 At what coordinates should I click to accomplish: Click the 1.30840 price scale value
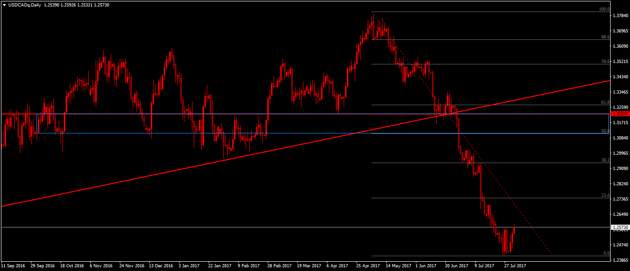[x=620, y=138]
